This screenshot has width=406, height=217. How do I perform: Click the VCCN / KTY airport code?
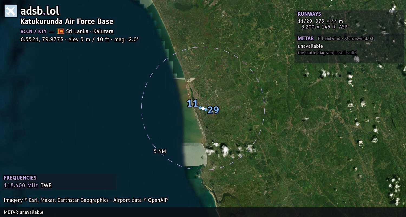(34, 31)
